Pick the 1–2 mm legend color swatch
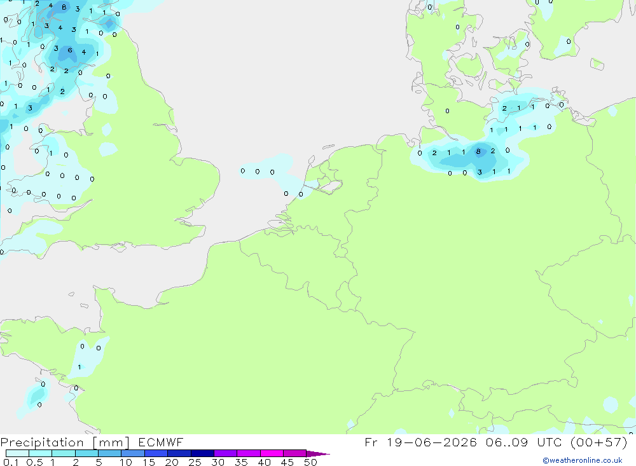This screenshot has width=636, height=466. click(x=64, y=453)
